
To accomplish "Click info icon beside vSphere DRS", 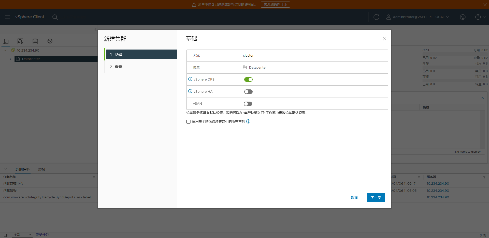I will point(190,79).
